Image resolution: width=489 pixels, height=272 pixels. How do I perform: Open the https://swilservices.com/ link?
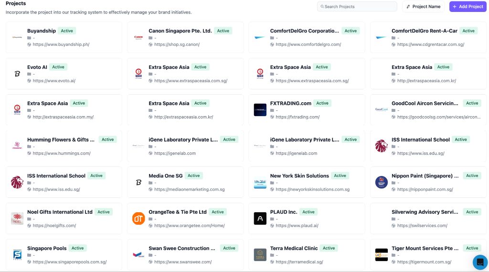point(422,226)
